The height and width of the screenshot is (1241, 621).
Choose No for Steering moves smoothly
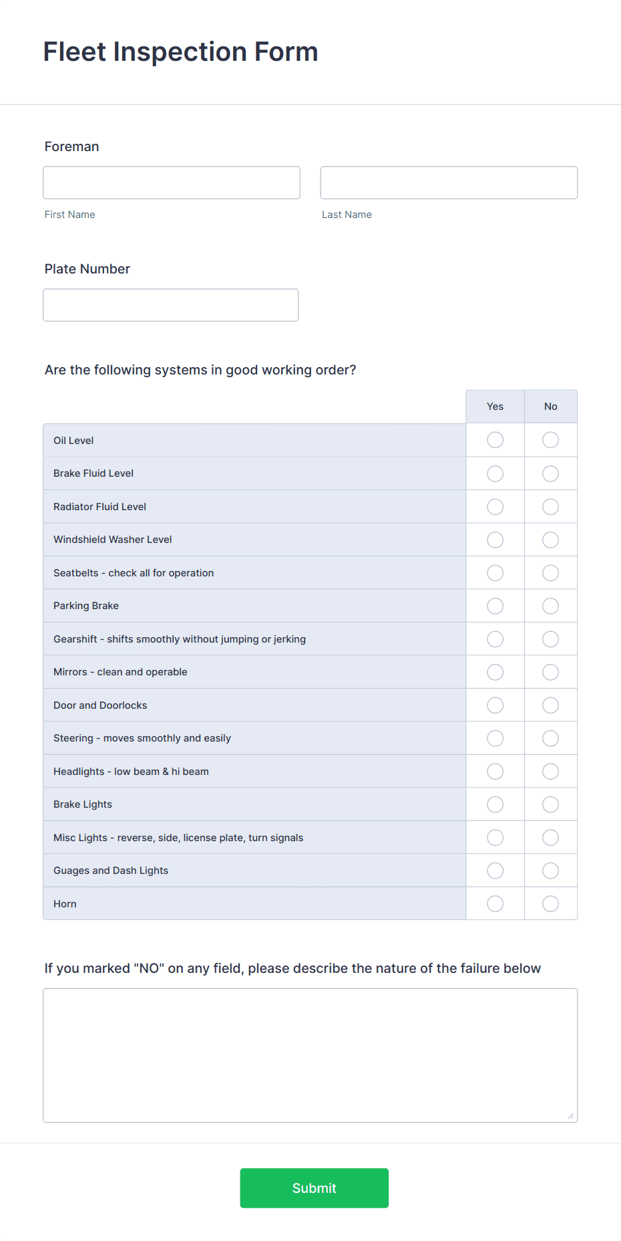pyautogui.click(x=550, y=738)
